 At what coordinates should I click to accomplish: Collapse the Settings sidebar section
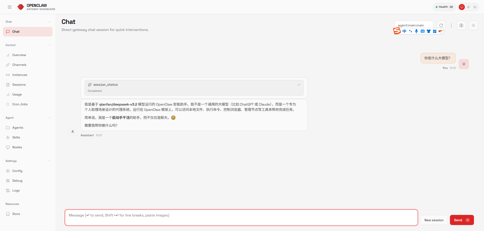coord(49,161)
